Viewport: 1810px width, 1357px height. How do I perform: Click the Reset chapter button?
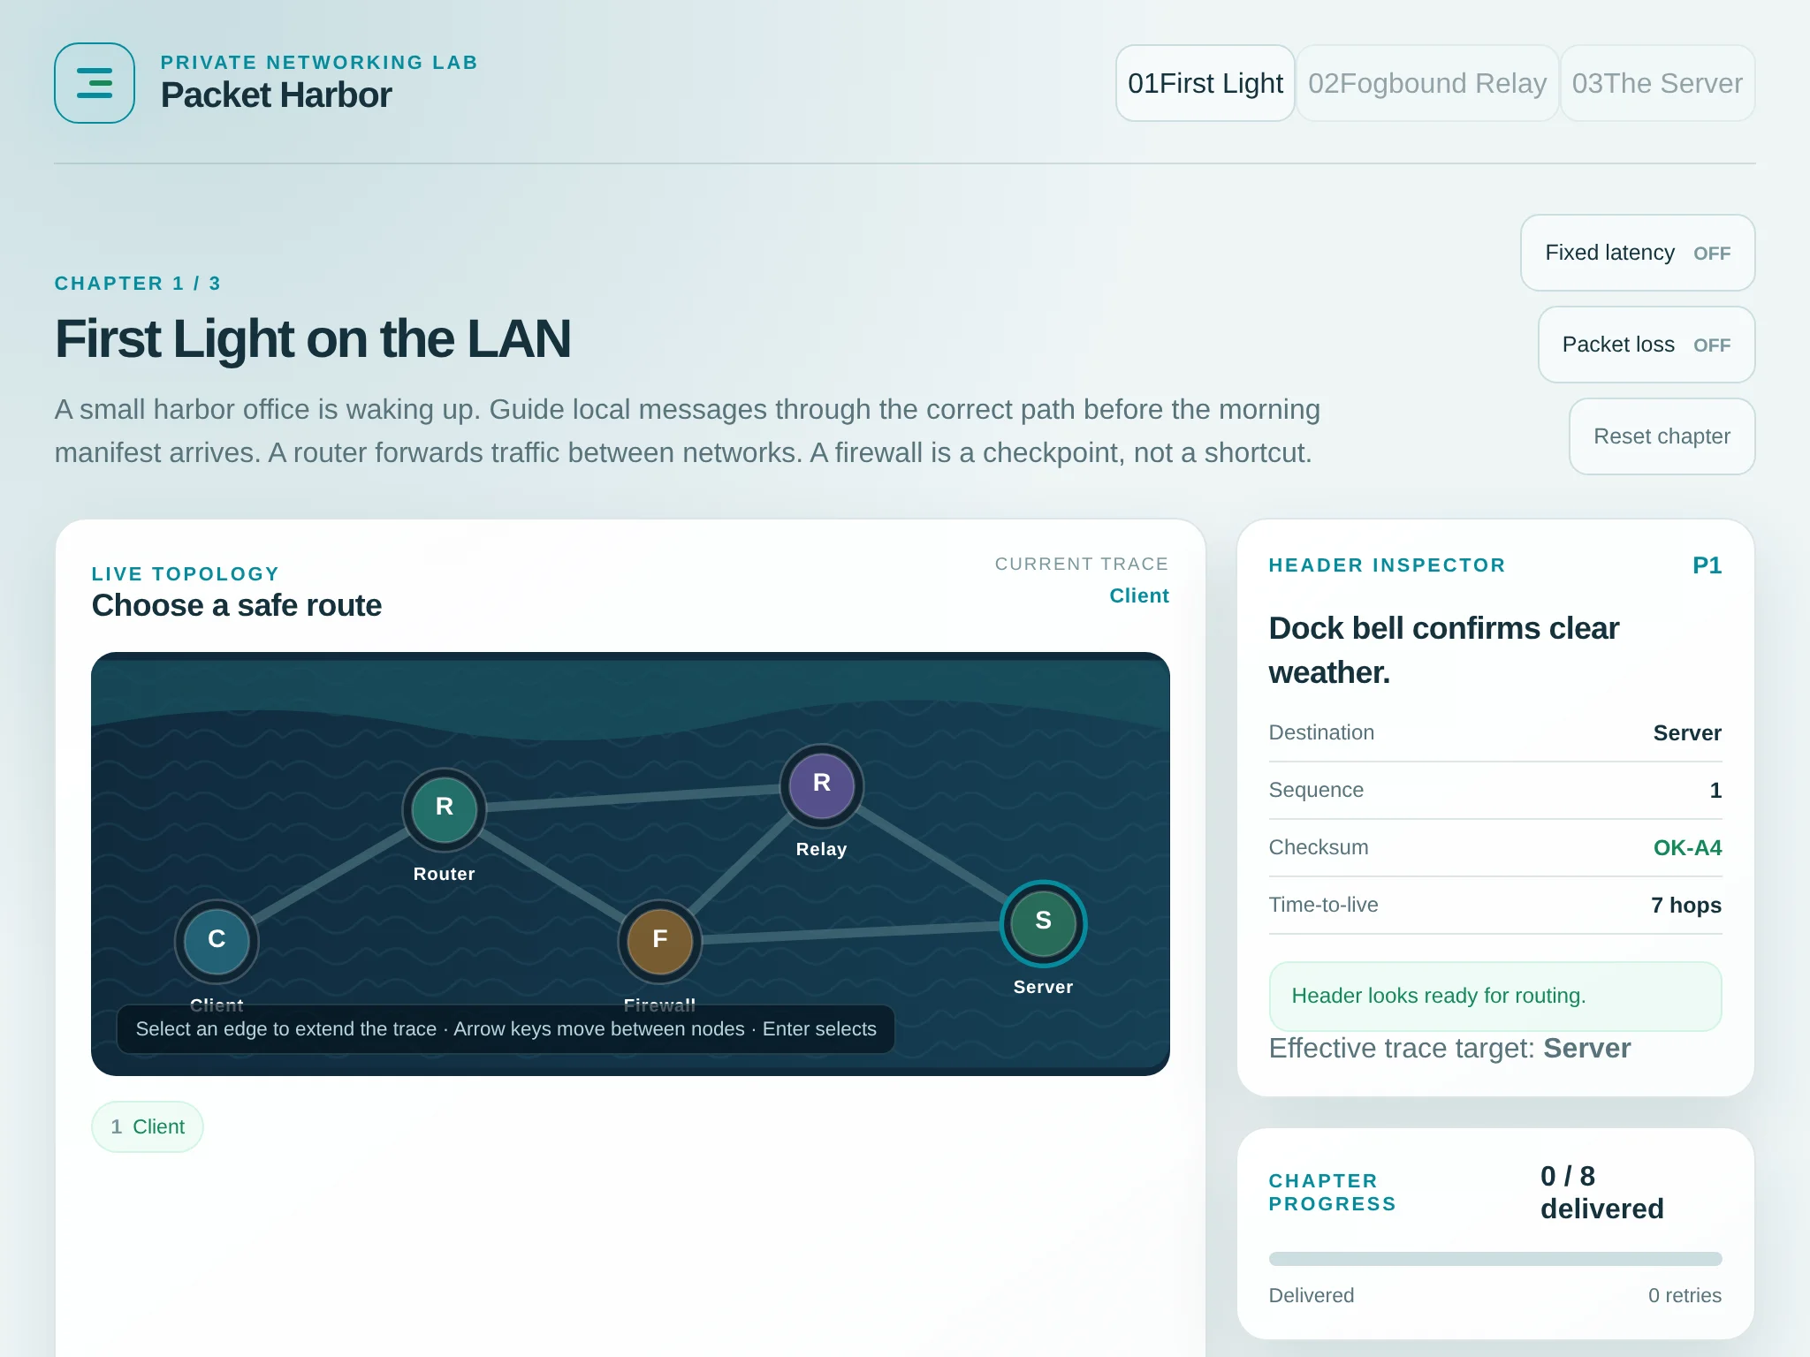[1662, 436]
